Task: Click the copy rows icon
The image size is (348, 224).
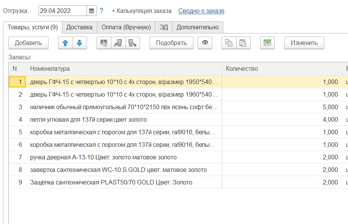Action: (x=229, y=43)
